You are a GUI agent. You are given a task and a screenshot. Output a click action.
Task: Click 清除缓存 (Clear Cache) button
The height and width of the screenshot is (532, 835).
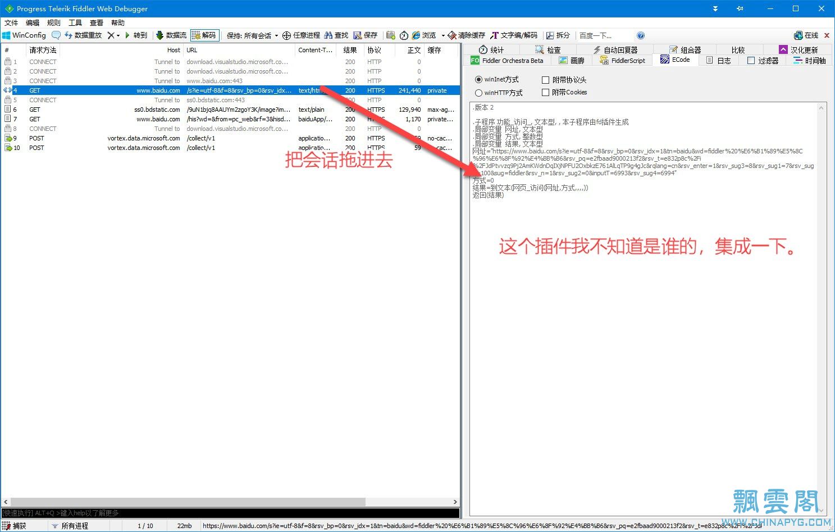pyautogui.click(x=466, y=35)
